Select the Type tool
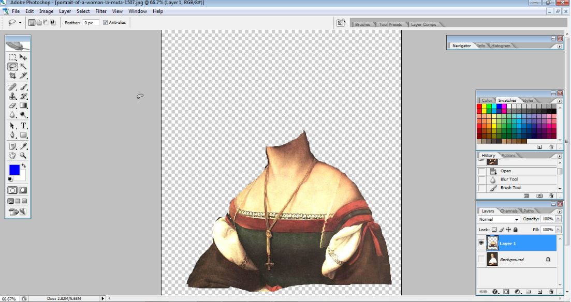 coord(23,126)
